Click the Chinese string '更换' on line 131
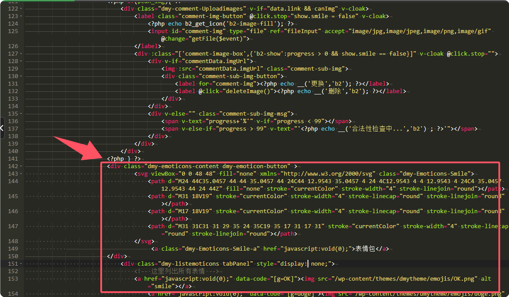 [x=318, y=84]
